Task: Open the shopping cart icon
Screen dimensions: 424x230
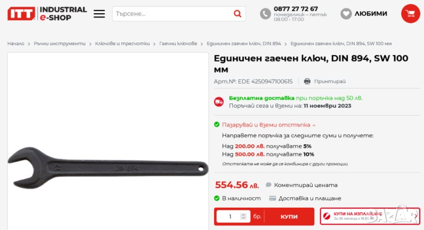Action: pos(410,13)
